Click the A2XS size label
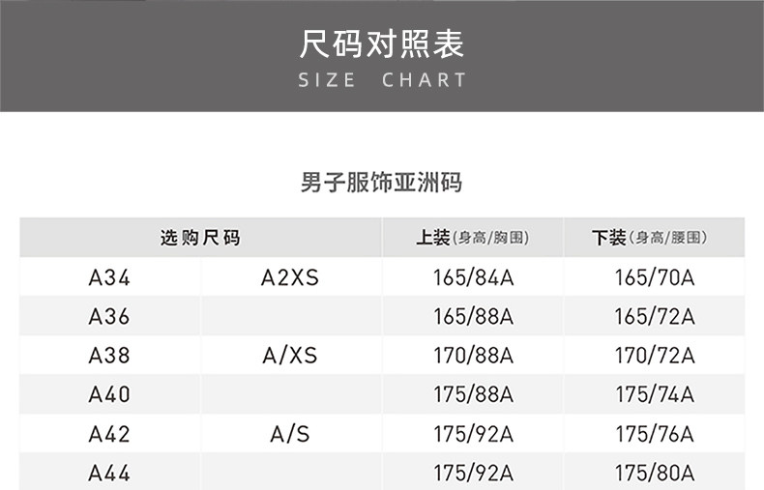This screenshot has width=764, height=490. [290, 277]
